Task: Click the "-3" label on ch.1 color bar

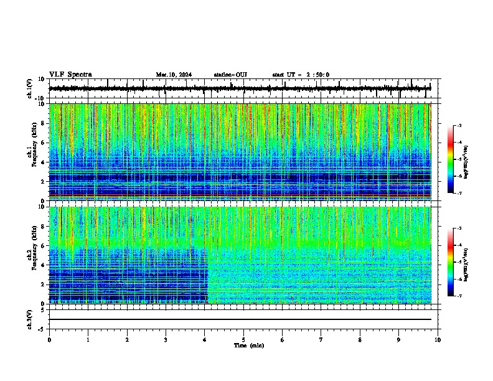Action: pos(459,126)
